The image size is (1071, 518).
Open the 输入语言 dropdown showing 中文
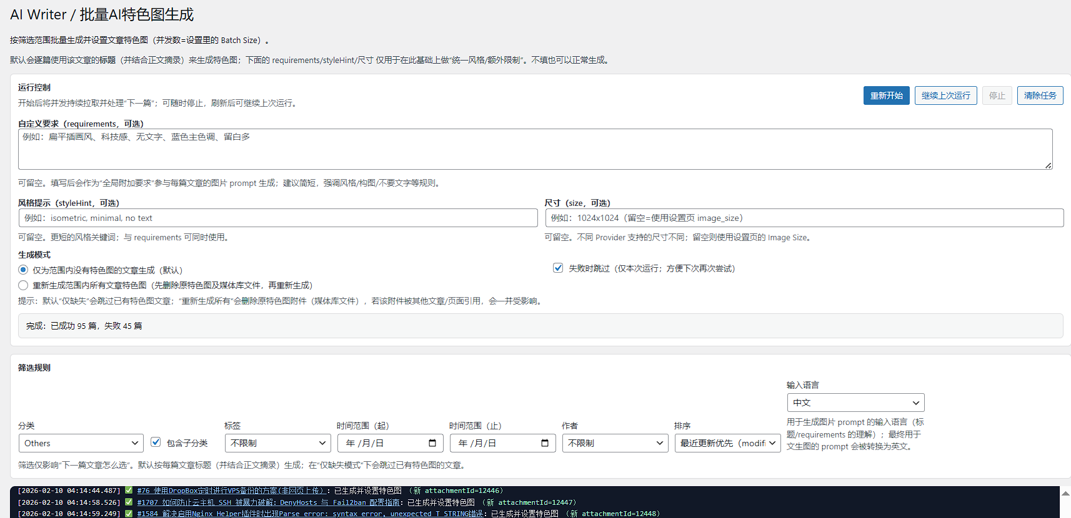pyautogui.click(x=855, y=403)
